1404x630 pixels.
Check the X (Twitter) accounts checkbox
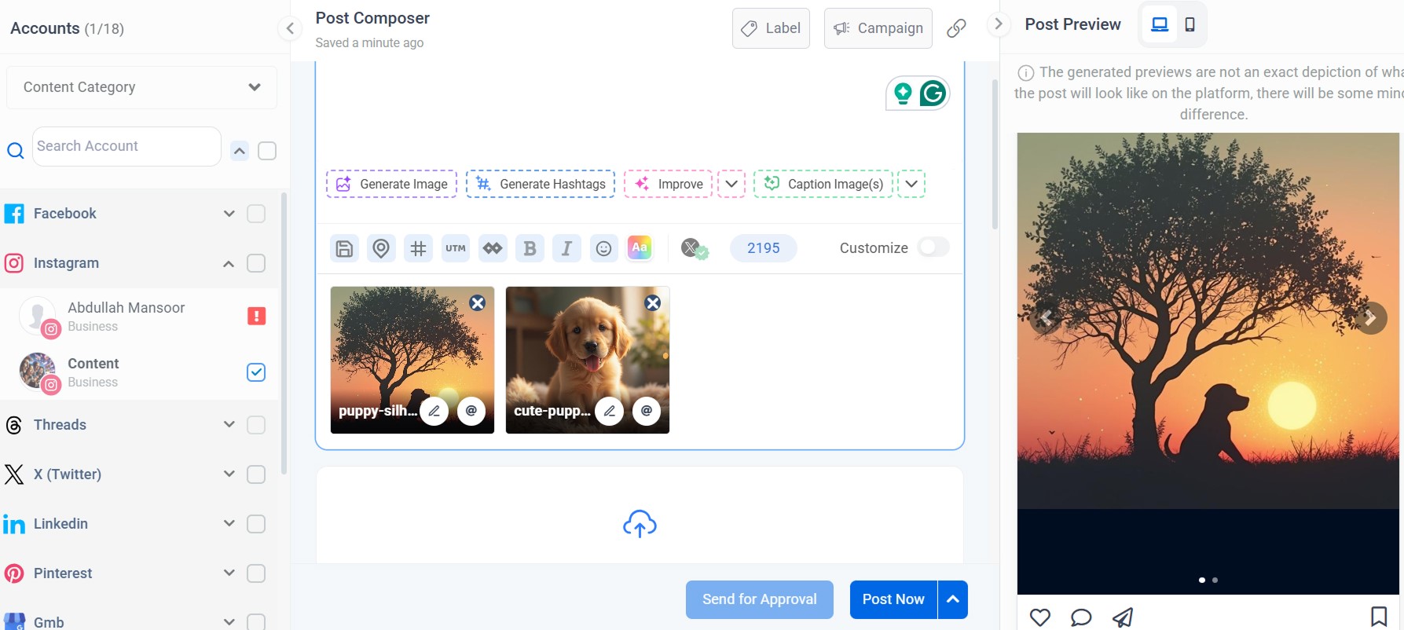click(x=256, y=474)
